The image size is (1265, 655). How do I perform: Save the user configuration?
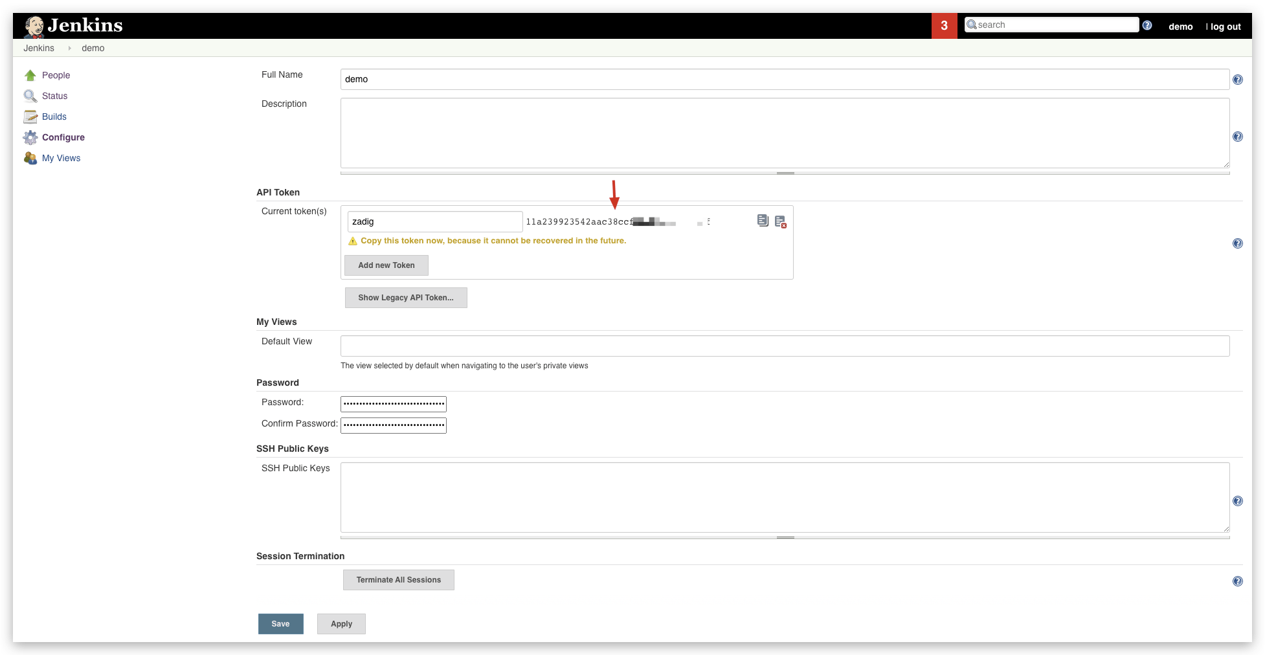pyautogui.click(x=280, y=624)
